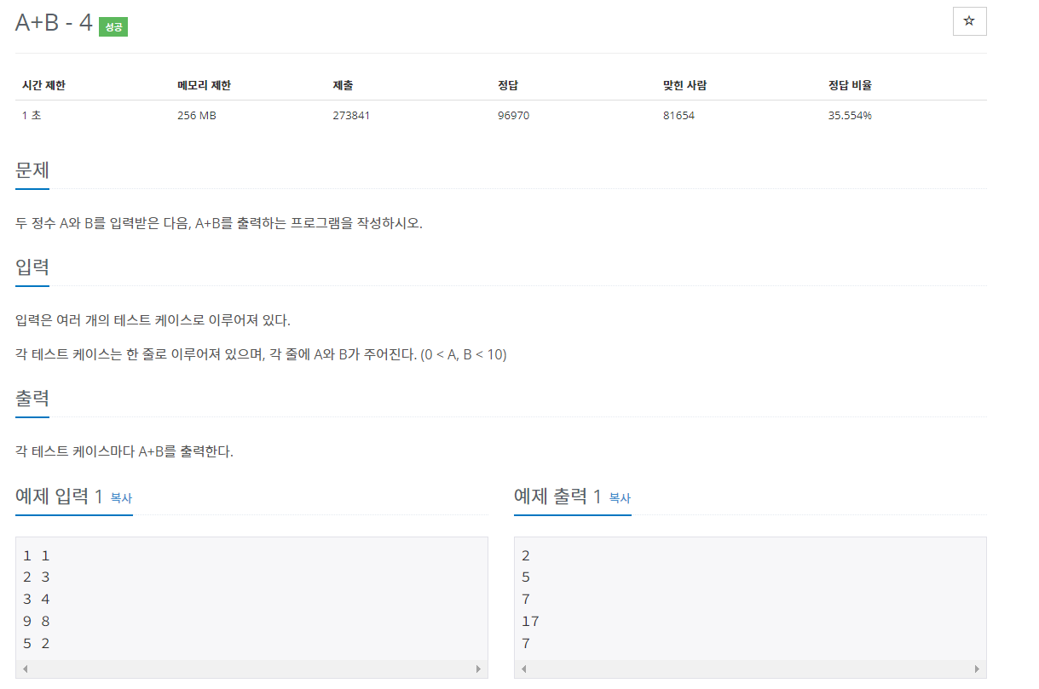
Task: Click the accepted count 96970
Action: coord(513,115)
